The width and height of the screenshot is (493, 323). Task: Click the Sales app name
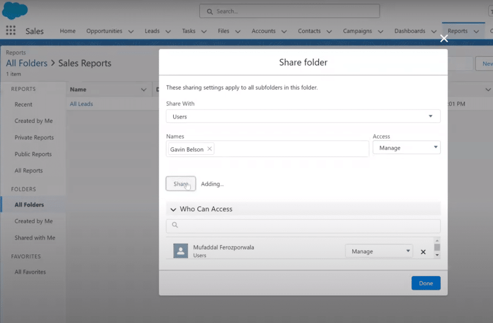pos(35,31)
